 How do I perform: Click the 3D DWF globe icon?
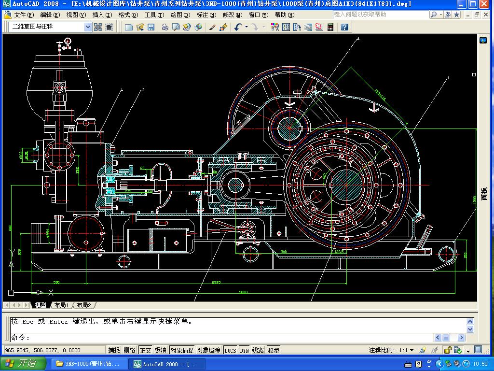coord(198,27)
